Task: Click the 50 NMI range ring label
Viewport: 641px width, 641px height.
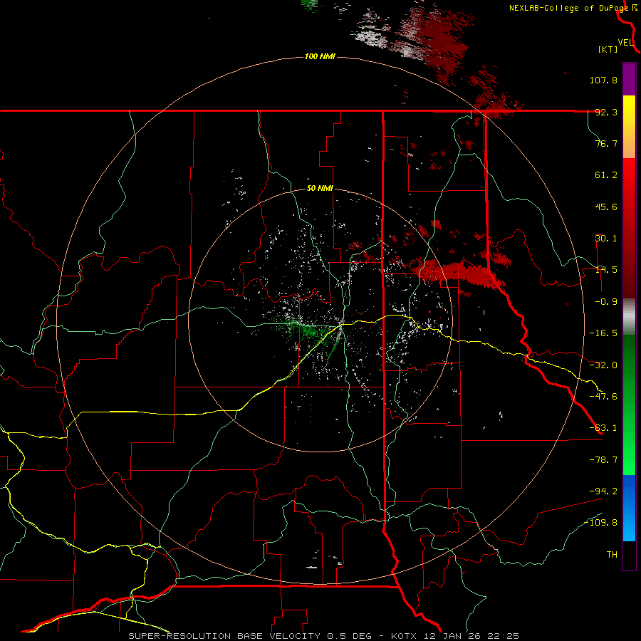Action: 320,189
